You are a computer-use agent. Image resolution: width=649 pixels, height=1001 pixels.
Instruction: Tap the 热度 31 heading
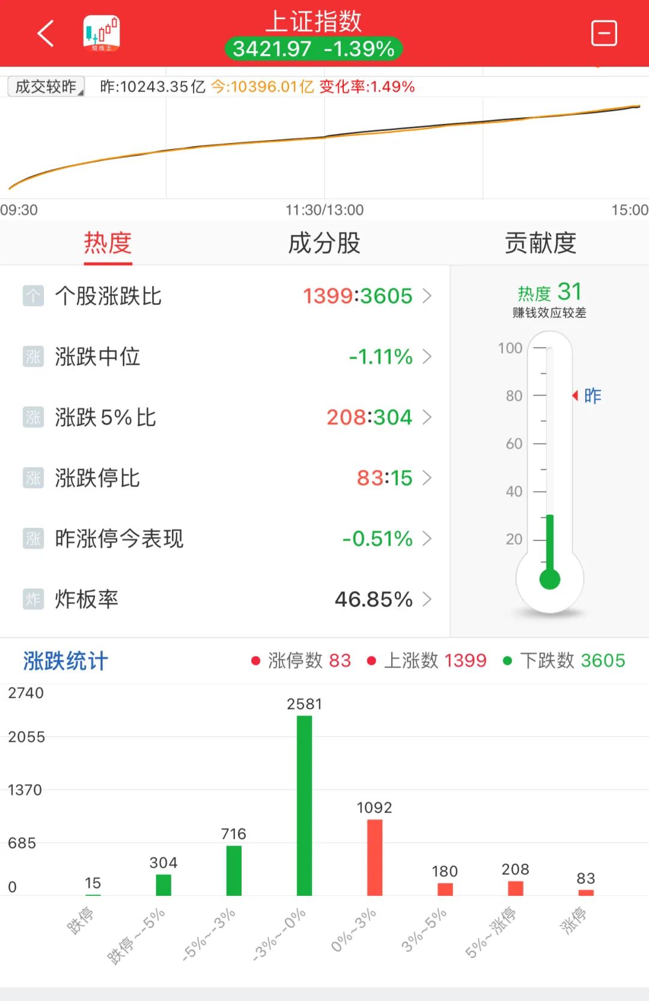[550, 293]
